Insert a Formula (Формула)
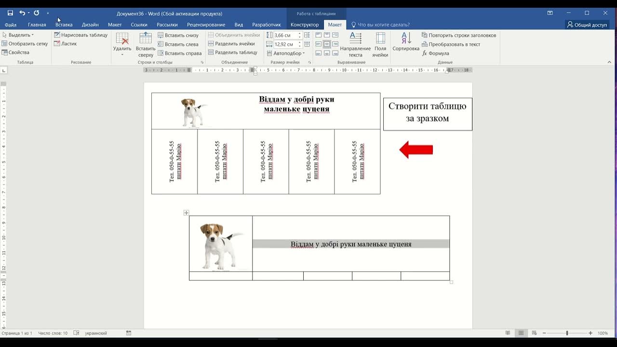617x347 pixels. click(x=436, y=53)
